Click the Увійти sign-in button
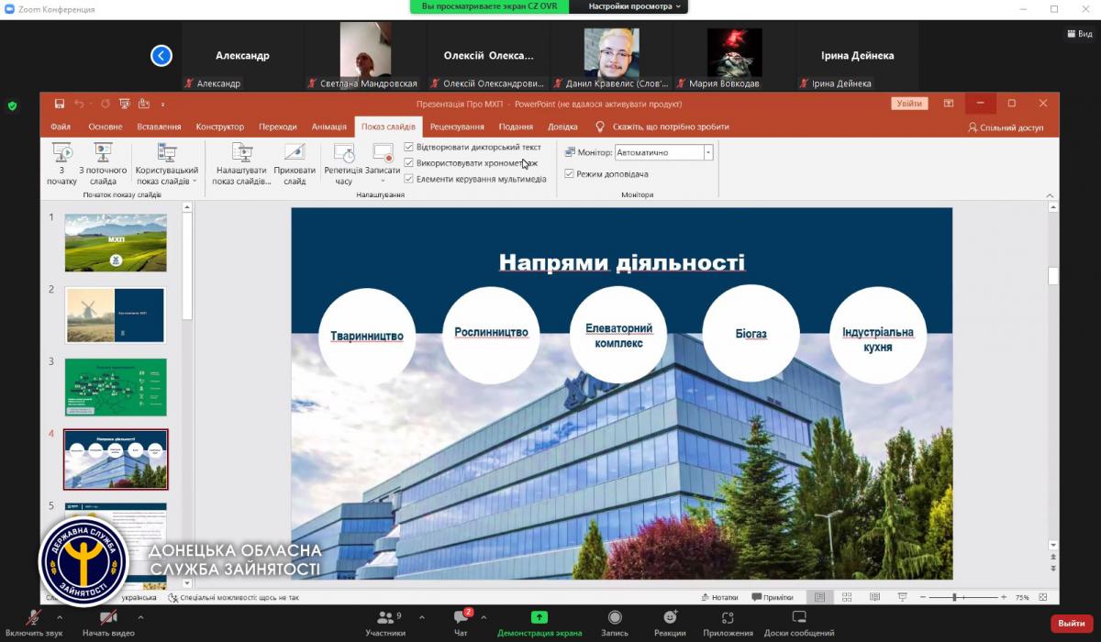This screenshot has width=1101, height=642. (909, 104)
